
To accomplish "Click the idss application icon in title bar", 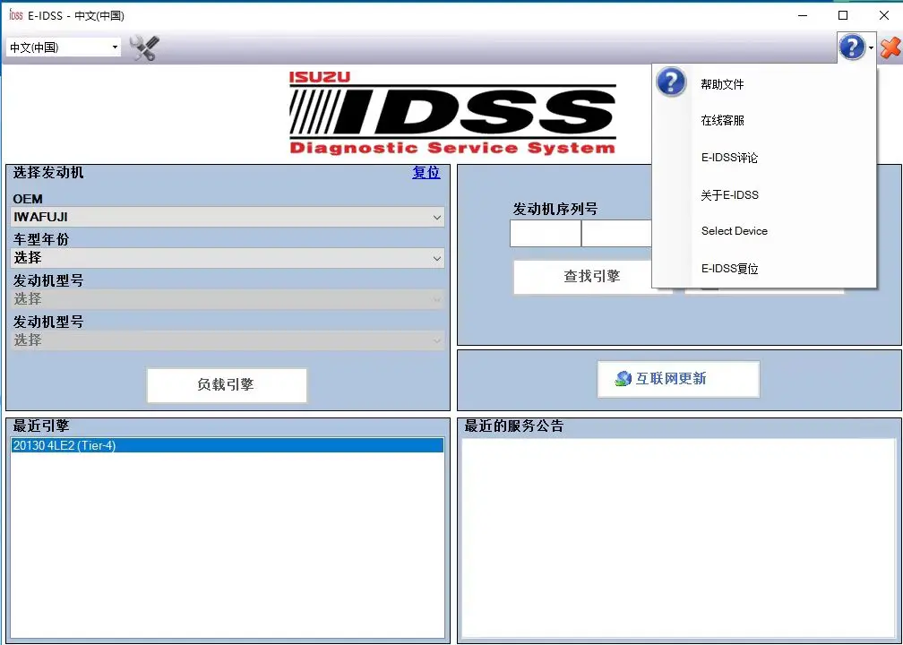I will [x=15, y=15].
